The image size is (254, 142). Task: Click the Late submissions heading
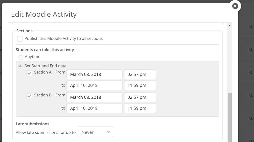33,124
